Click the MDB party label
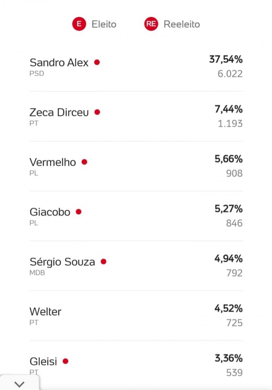 pos(37,273)
